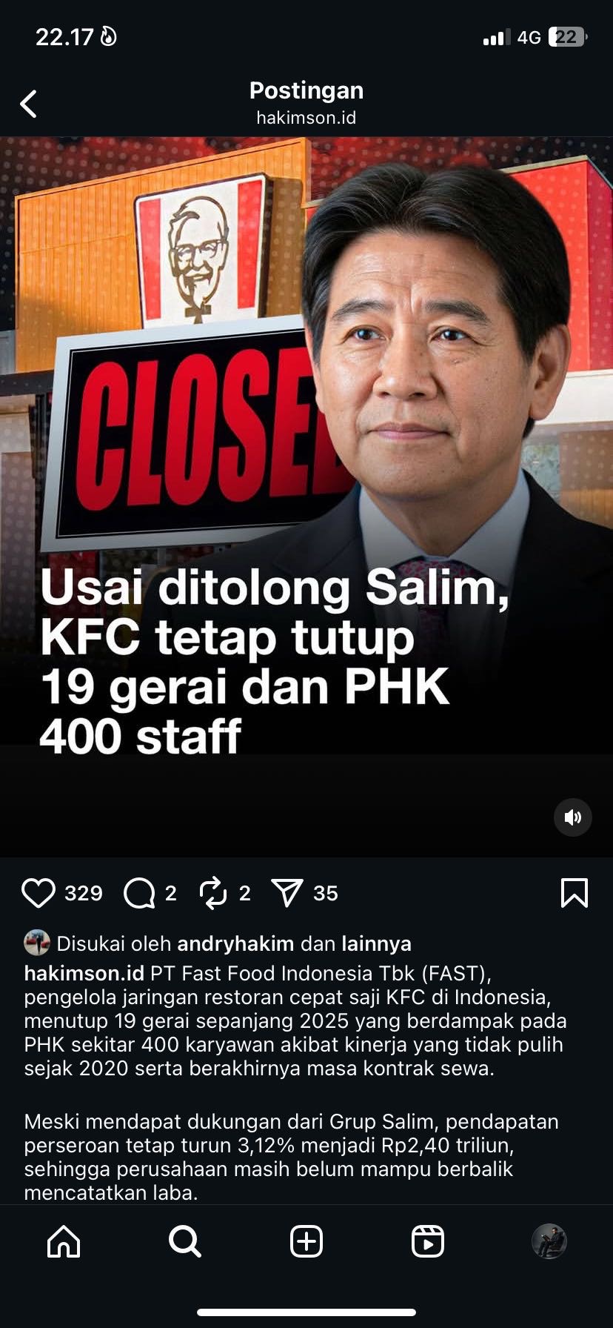Tap liker avatar beside 'Disukai oleh'

(37, 943)
